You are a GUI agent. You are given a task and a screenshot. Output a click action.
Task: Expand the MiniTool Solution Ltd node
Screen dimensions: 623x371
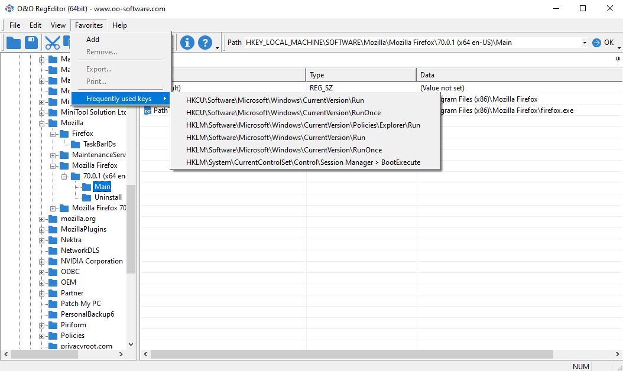coord(42,113)
